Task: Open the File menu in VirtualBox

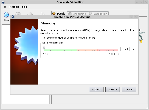Action: [x=4, y=7]
